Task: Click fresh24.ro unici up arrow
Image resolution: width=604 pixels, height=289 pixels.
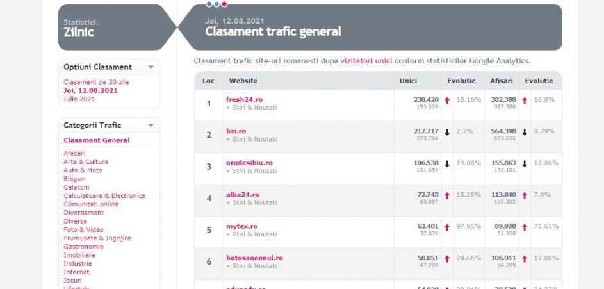Action: click(447, 101)
